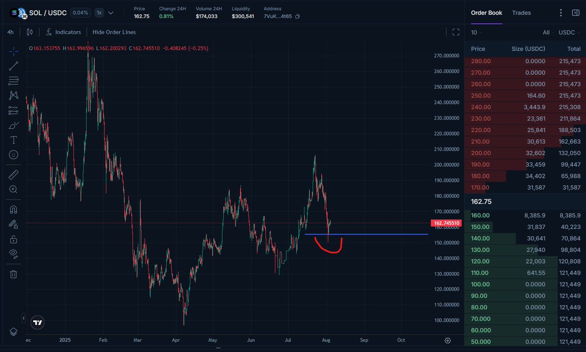Click the Change 24H value 0.81%

click(166, 17)
